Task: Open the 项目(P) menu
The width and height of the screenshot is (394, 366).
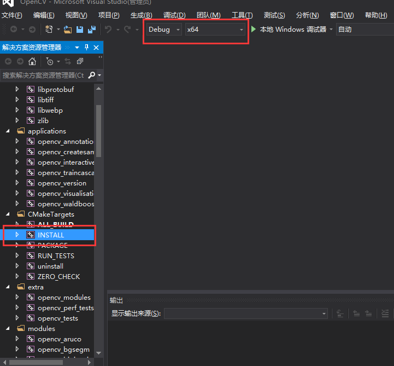Action: point(109,15)
